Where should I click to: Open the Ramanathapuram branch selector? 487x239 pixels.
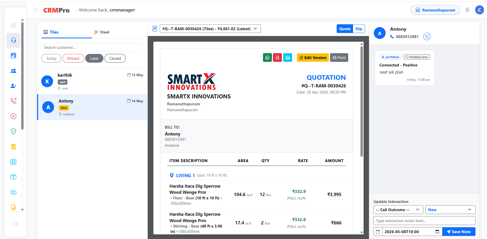click(x=435, y=10)
